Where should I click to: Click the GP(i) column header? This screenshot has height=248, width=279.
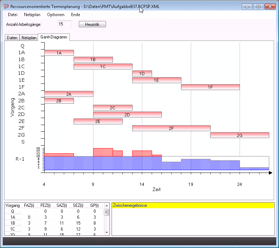point(95,205)
